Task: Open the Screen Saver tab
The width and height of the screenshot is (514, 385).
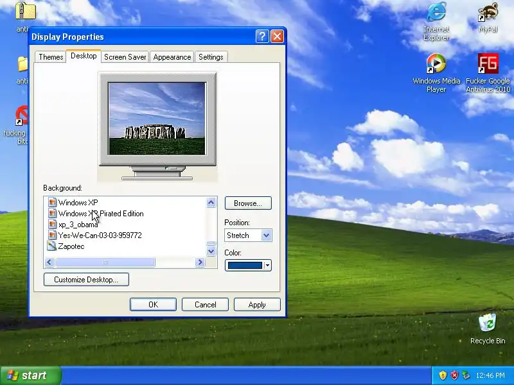Action: click(125, 57)
